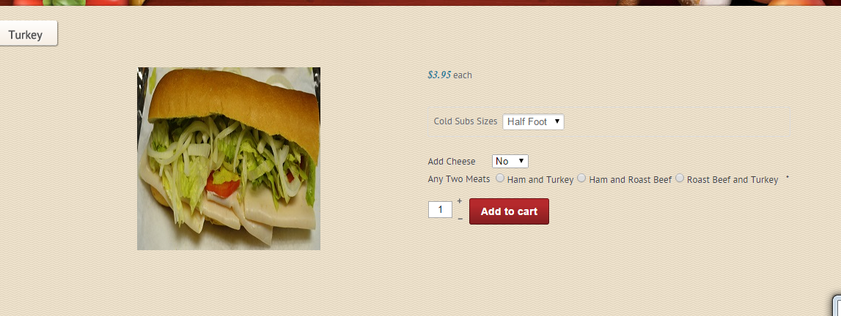Viewport: 841px width, 316px height.
Task: Click the quantity input field
Action: [x=441, y=209]
